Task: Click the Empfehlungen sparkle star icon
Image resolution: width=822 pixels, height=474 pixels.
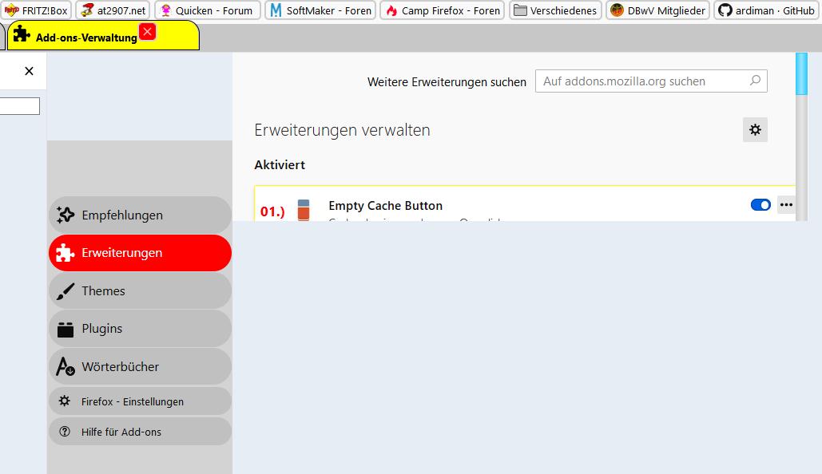Action: [66, 215]
